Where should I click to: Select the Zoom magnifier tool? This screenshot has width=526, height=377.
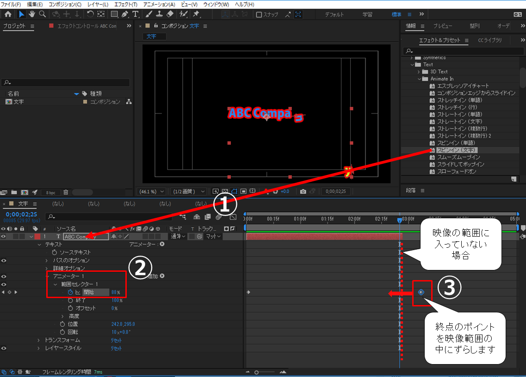[42, 14]
